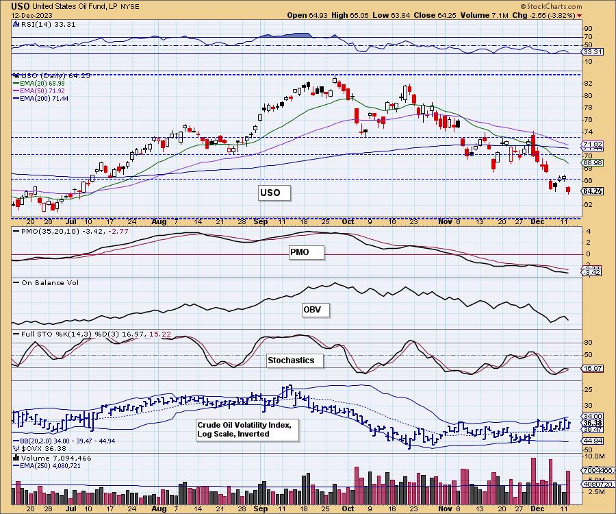Image resolution: width=616 pixels, height=514 pixels.
Task: Click the 33.31 RSI value tag
Action: pos(593,51)
